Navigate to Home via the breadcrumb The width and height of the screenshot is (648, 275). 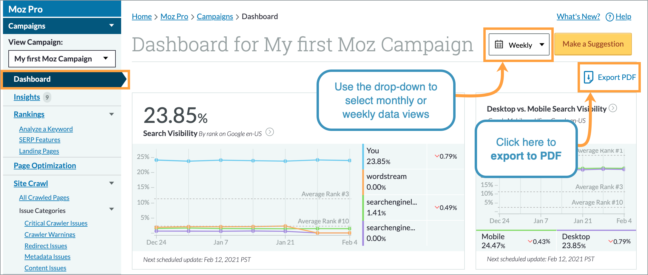tap(142, 16)
